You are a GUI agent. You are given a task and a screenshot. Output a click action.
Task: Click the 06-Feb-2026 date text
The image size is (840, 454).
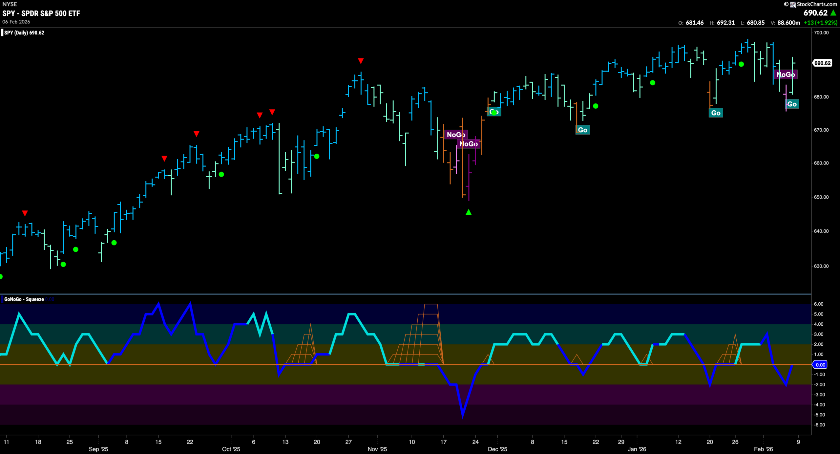[16, 22]
